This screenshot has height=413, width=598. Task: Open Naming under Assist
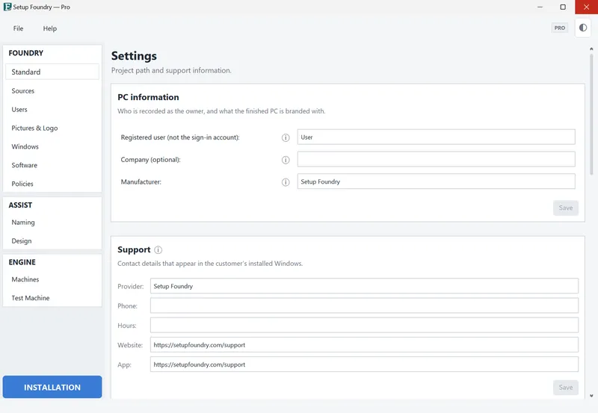[x=52, y=222]
